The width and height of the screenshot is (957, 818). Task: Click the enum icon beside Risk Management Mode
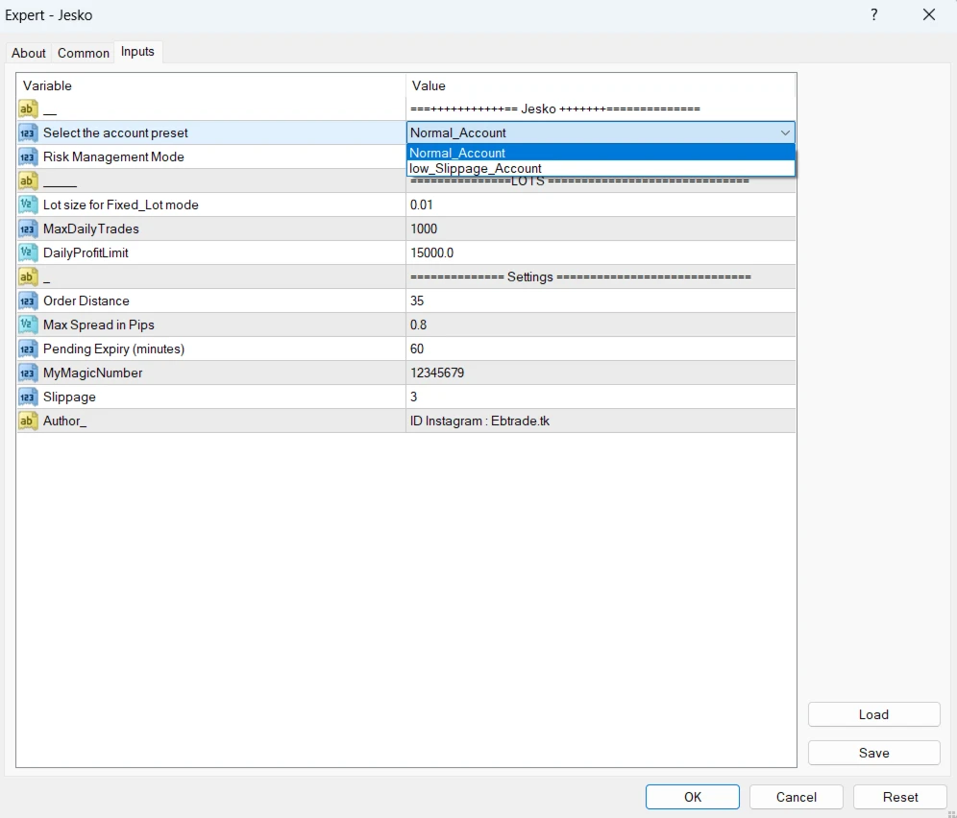tap(28, 156)
